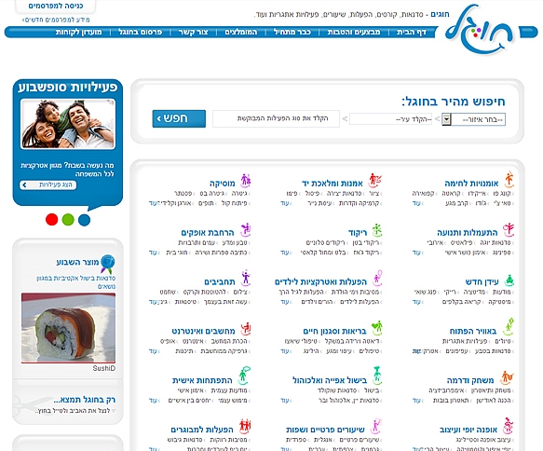Image resolution: width=543 pixels, height=451 pixels.
Task: Click the הפעלות ואטרקציות לילדים icon
Action: click(x=377, y=279)
